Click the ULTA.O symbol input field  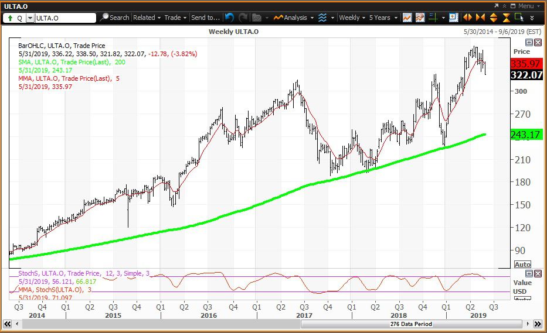coord(65,18)
